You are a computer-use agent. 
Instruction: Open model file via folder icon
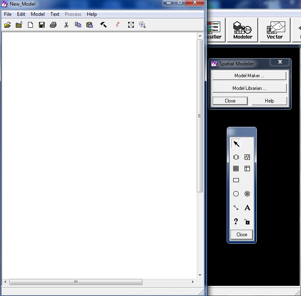7,25
